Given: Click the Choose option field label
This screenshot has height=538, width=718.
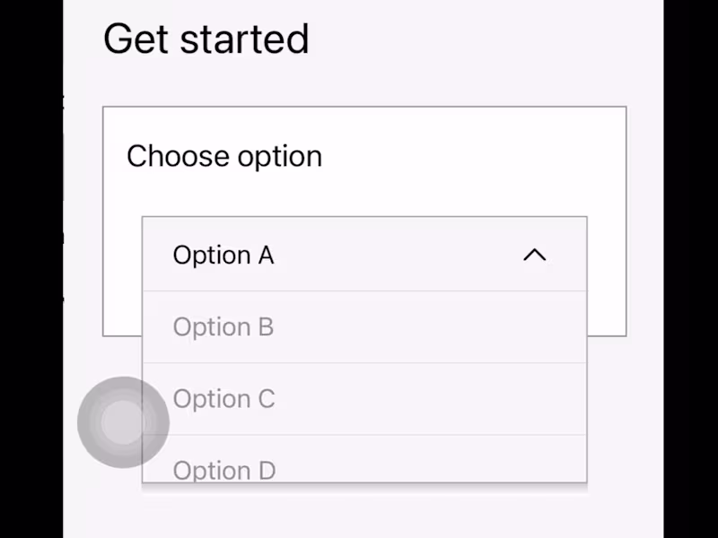Looking at the screenshot, I should (224, 155).
